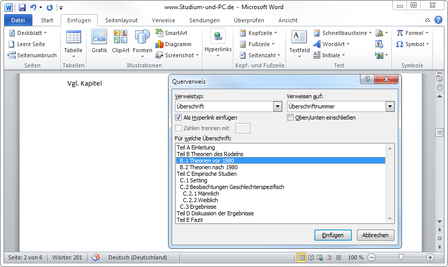The width and height of the screenshot is (448, 267).
Task: Switch to web layout view icon
Action: 320,257
